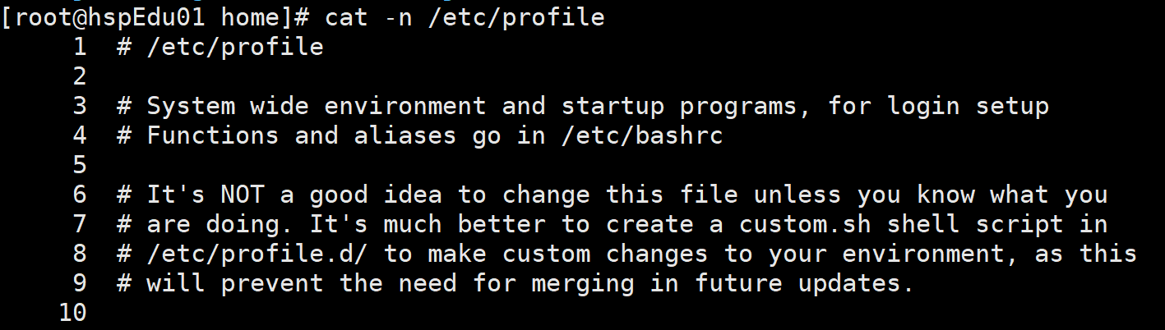Click 'future updates' text on line 9

coord(797,283)
